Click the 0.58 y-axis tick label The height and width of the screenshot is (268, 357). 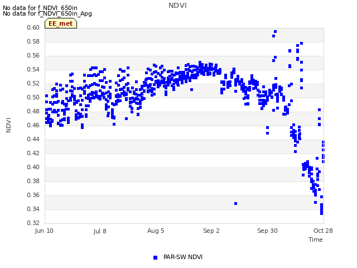tap(33, 41)
